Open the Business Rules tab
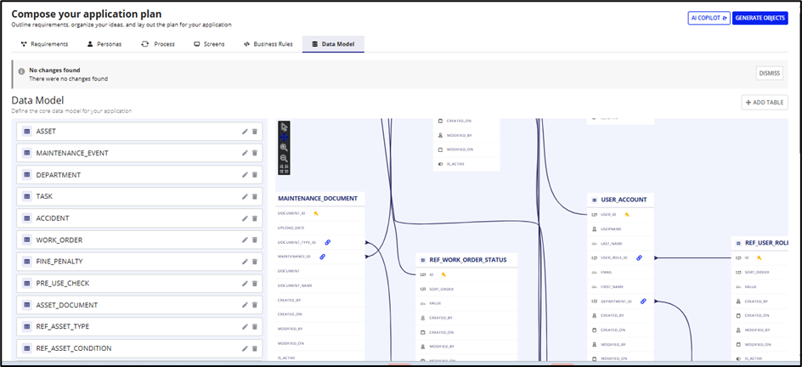 [268, 44]
